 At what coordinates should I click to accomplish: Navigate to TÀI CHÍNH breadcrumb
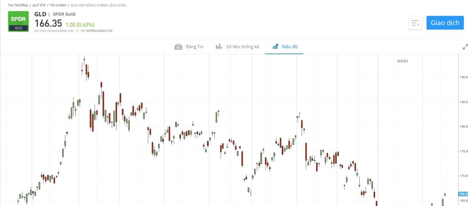[57, 5]
